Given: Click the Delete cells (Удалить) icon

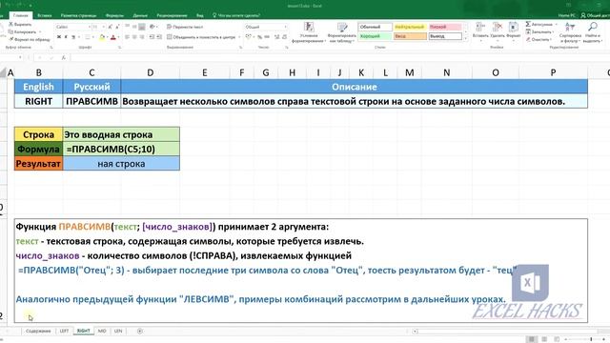Looking at the screenshot, I should 498,27.
